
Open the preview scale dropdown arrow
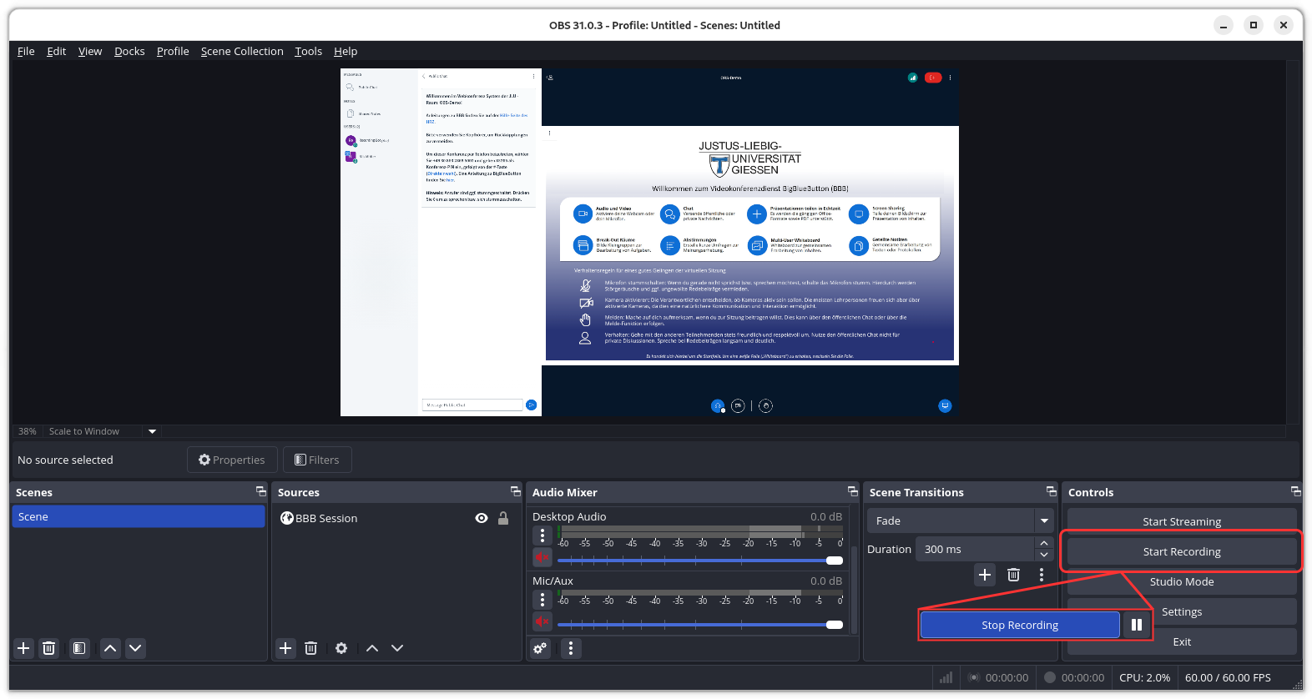pos(152,431)
